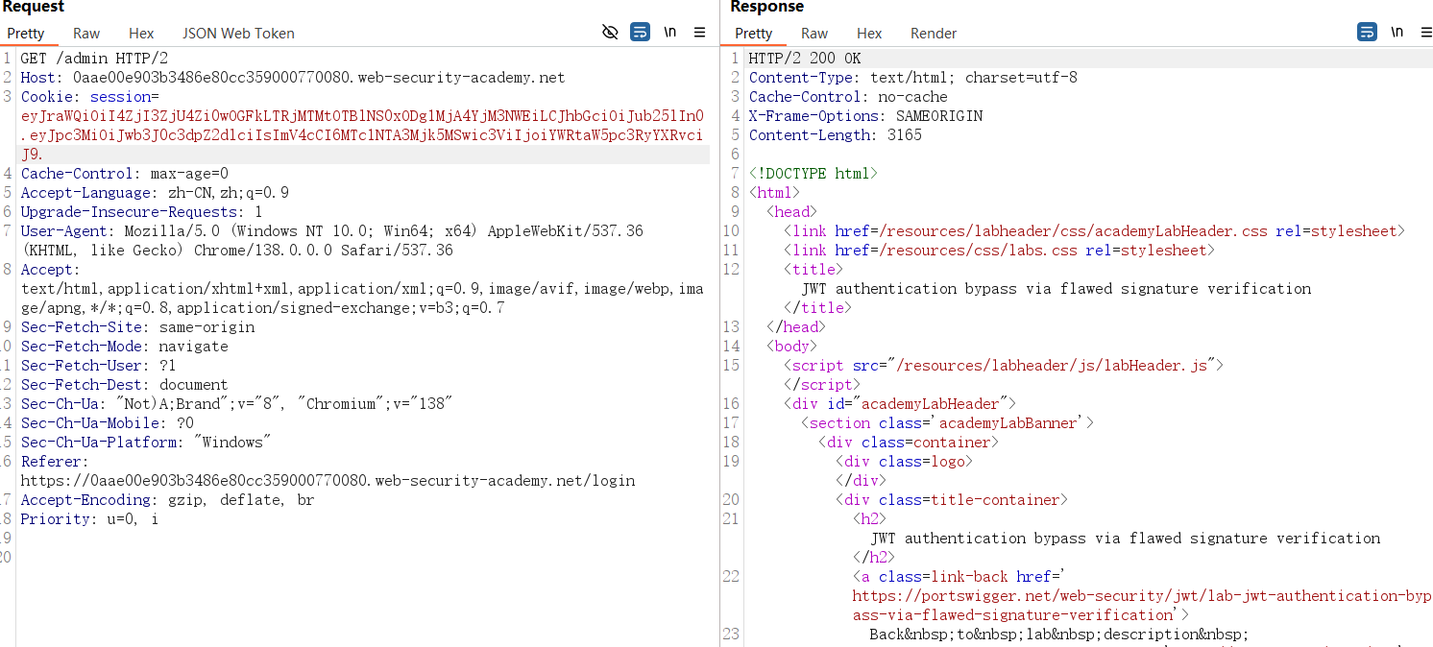Screen dimensions: 1433x647
Task: Click the "Content-Length: 3165" response header
Action: [x=836, y=135]
